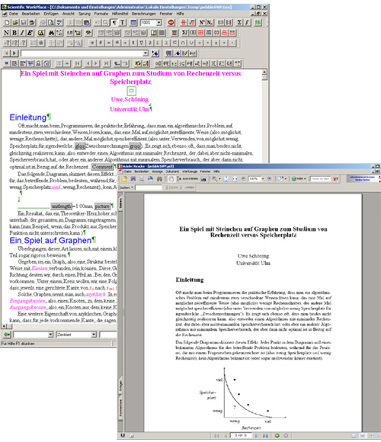The width and height of the screenshot is (381, 442).
Task: Toggle the paragraph mark (¶) display button
Action: pos(114,23)
